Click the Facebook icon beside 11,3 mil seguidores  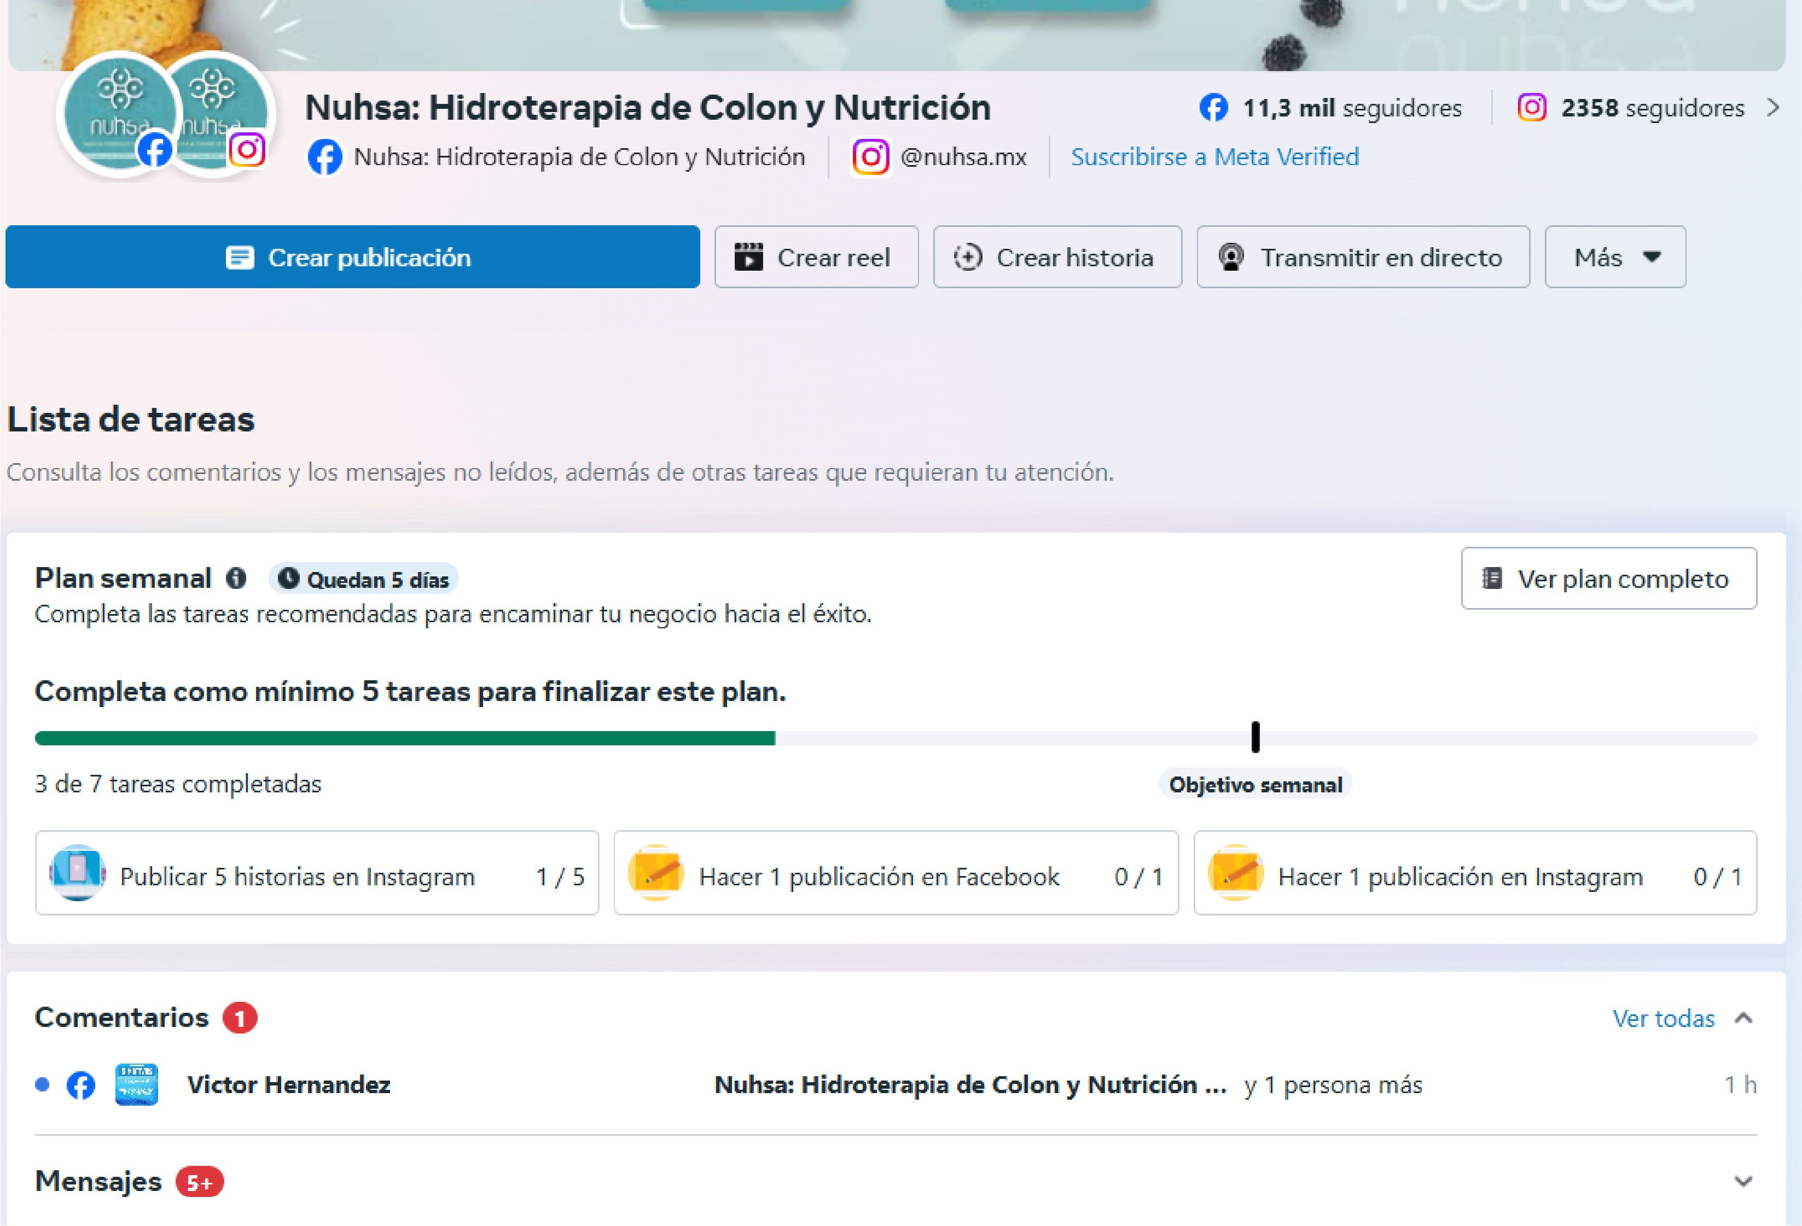1213,108
